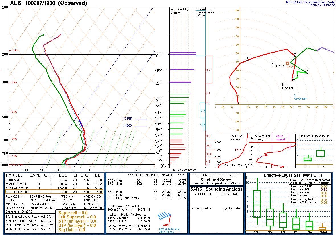The height and width of the screenshot is (235, 336).
Task: Click the 'Sleet and Snow.' precip type
Action: point(216,180)
